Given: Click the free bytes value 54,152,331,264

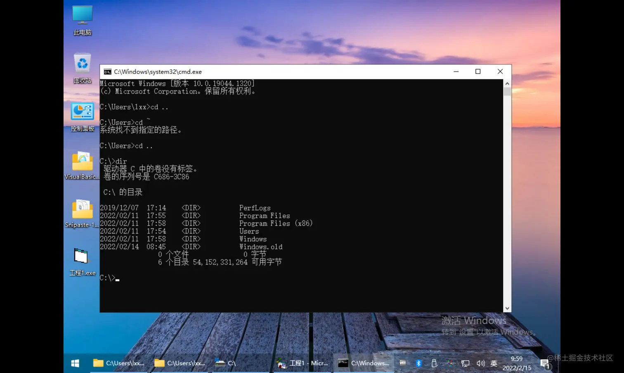Looking at the screenshot, I should point(220,262).
